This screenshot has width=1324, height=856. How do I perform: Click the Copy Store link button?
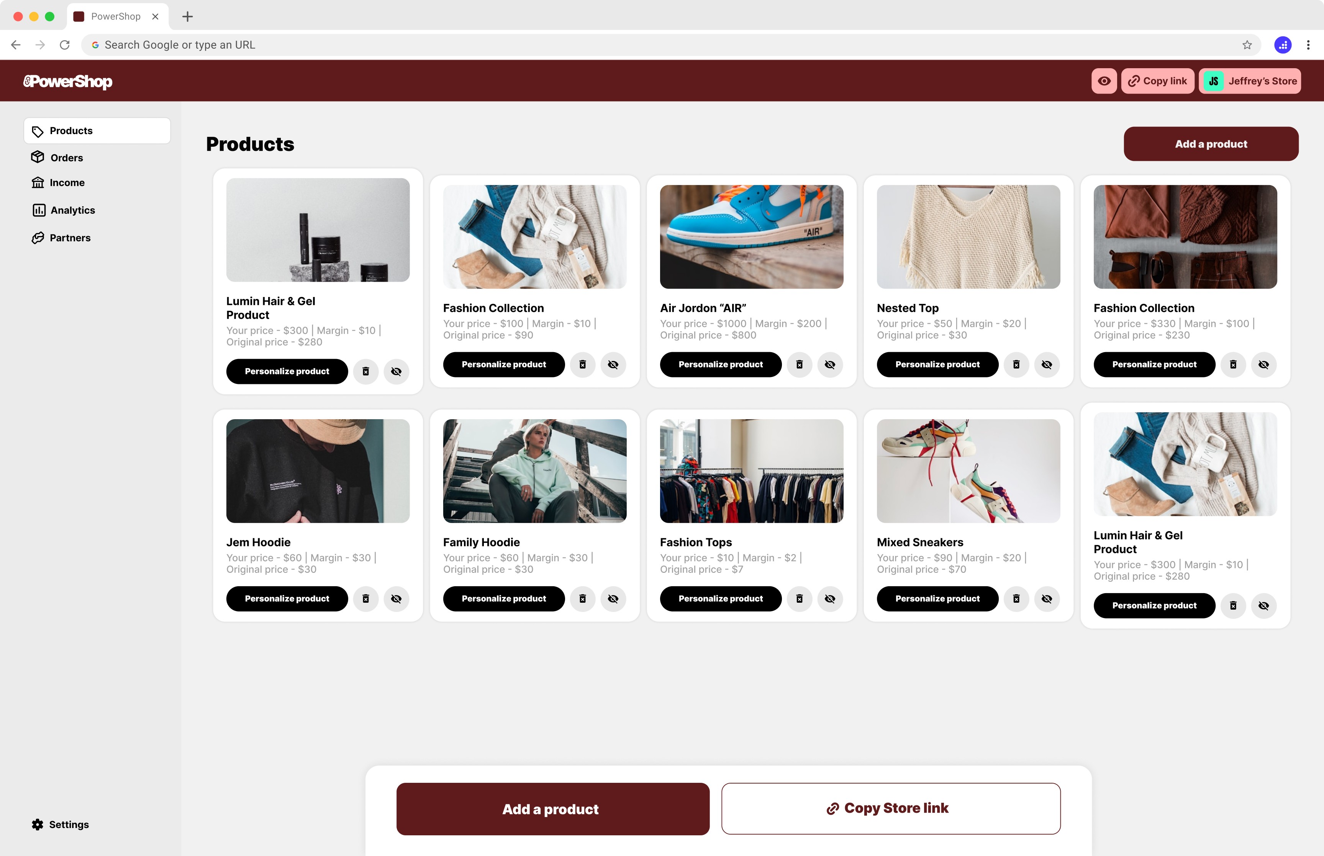[891, 808]
